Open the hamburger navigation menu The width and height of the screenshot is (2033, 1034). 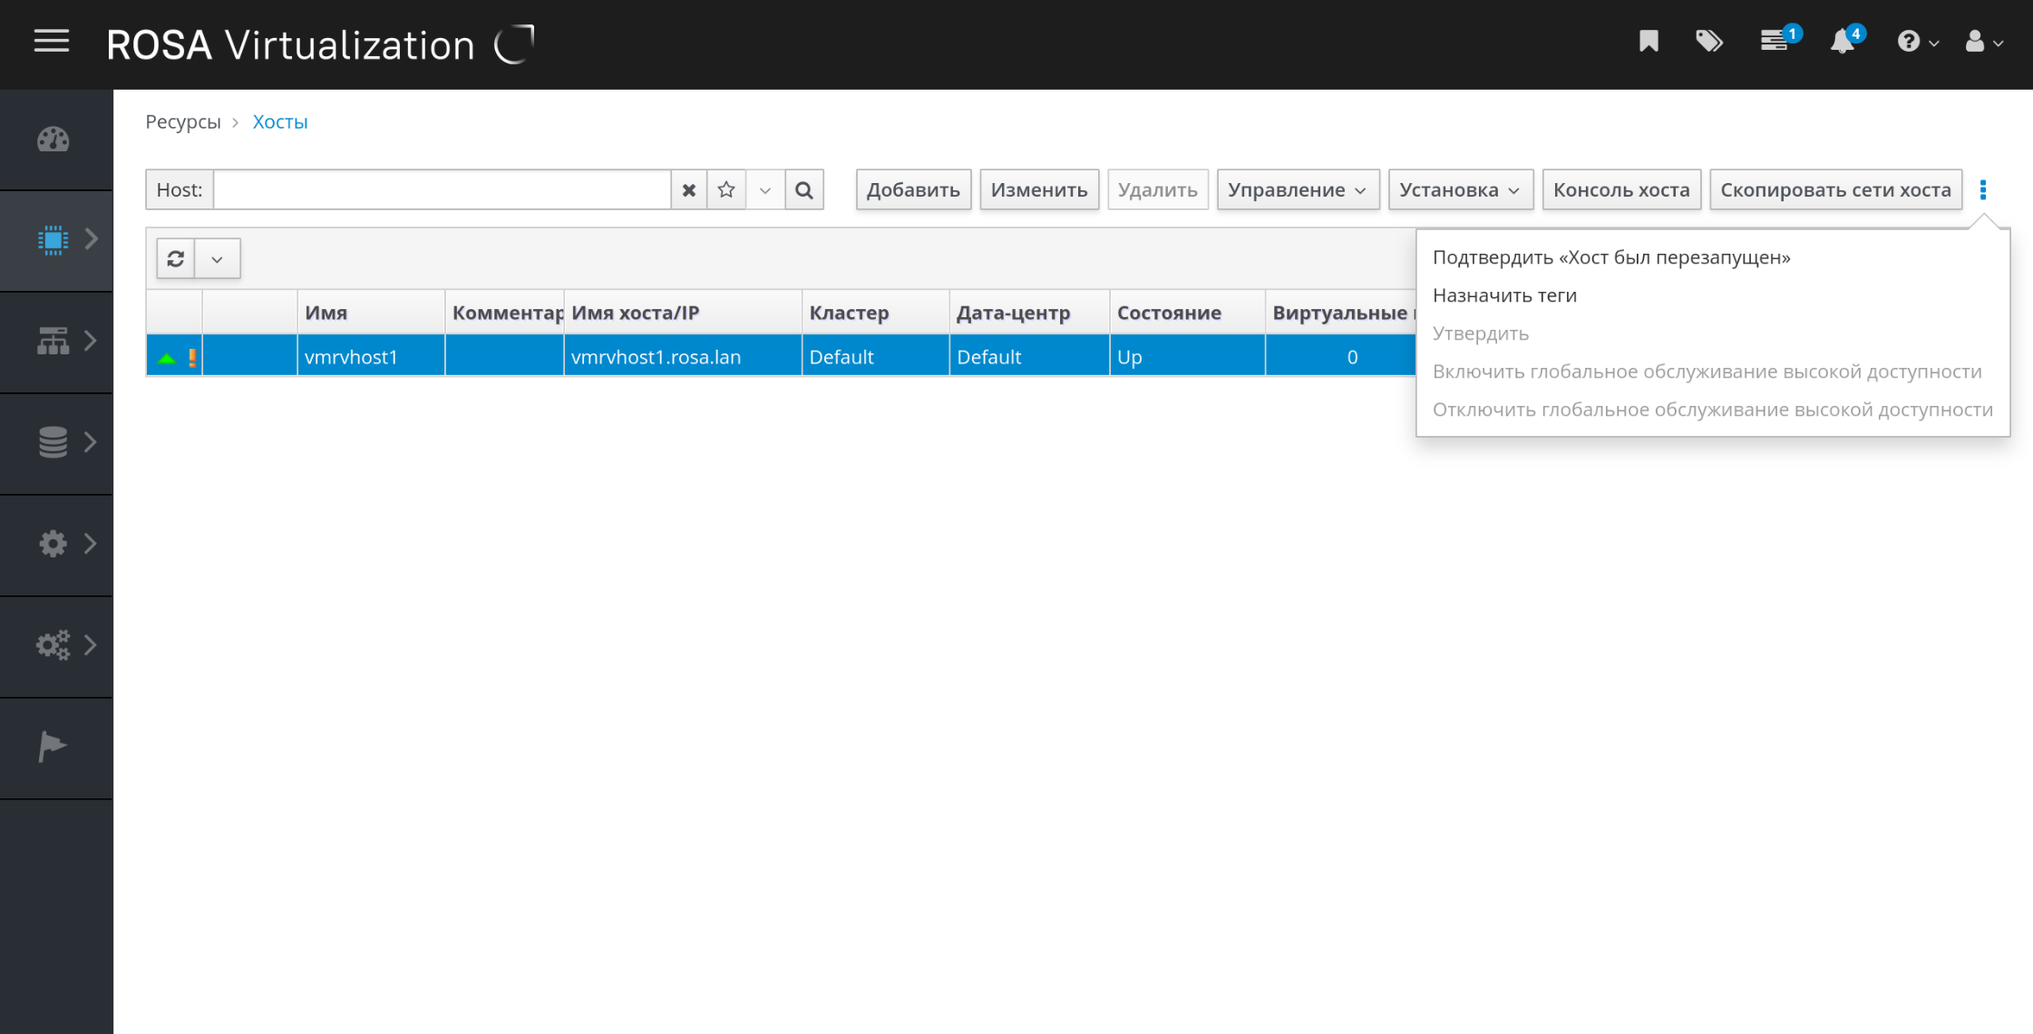pos(52,42)
